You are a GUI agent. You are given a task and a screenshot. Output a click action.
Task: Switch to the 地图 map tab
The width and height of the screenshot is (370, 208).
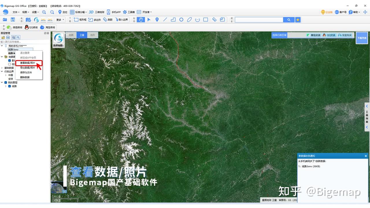pyautogui.click(x=71, y=35)
